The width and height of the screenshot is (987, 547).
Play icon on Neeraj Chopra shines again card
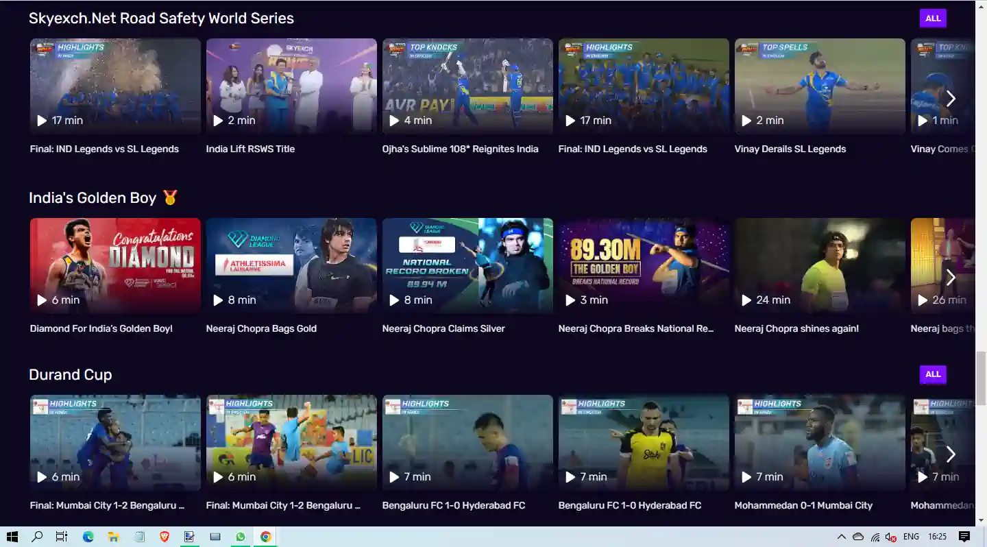coord(746,300)
